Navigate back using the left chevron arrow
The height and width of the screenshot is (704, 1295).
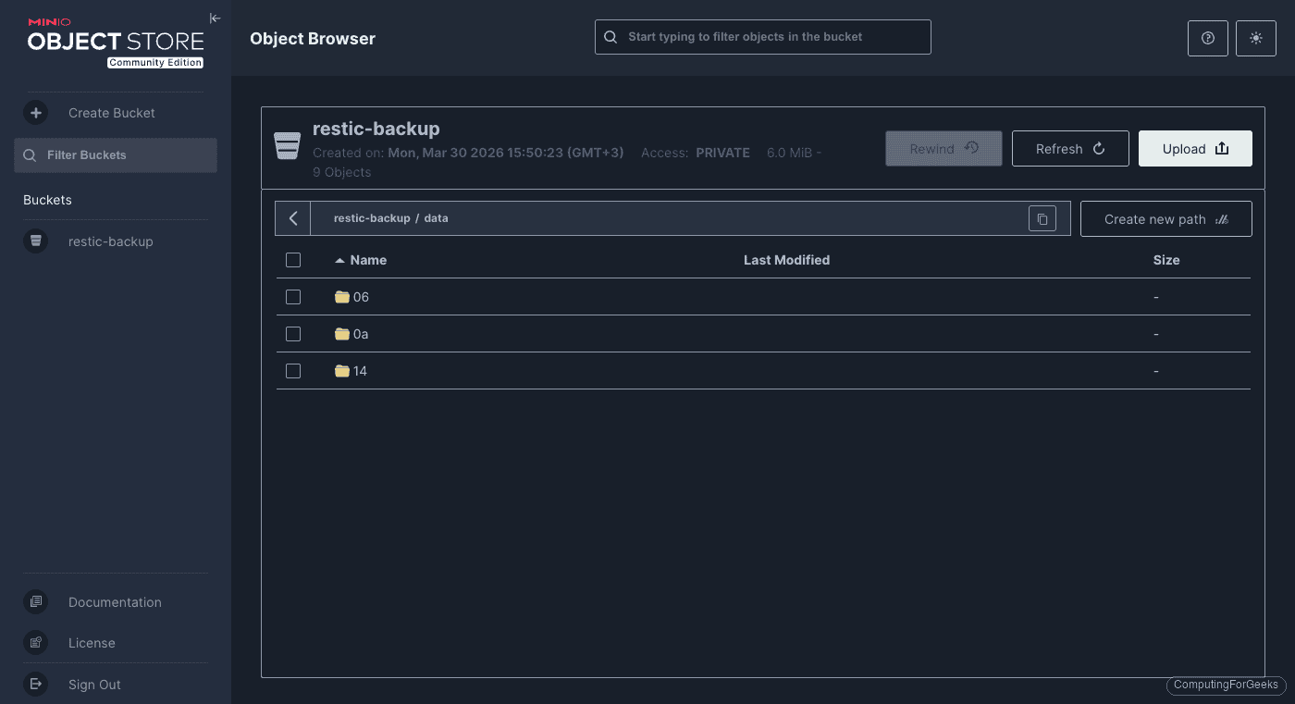tap(292, 217)
